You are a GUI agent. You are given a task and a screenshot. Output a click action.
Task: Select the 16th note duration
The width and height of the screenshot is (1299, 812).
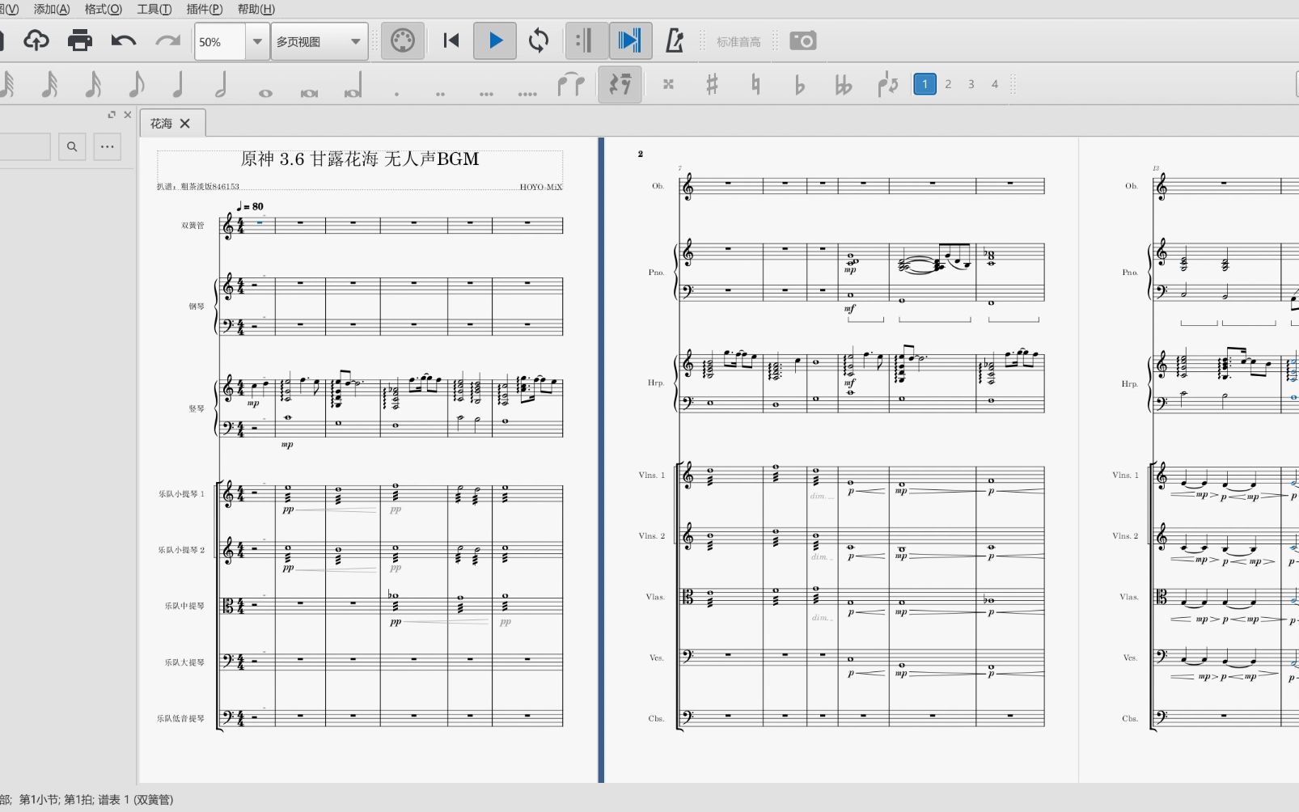click(x=93, y=84)
